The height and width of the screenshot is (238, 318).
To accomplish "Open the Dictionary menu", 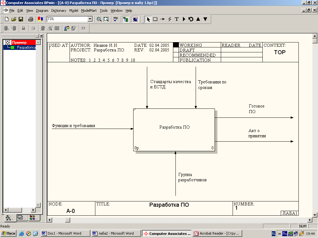I will tap(59, 11).
